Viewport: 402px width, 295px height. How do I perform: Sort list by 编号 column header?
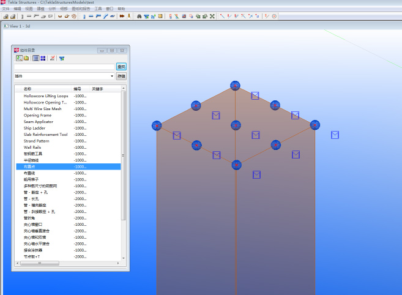[x=78, y=89]
